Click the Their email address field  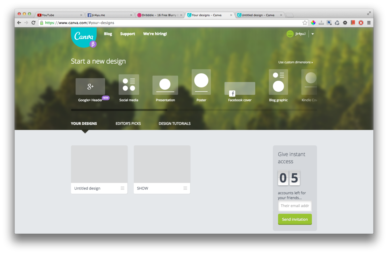click(295, 206)
